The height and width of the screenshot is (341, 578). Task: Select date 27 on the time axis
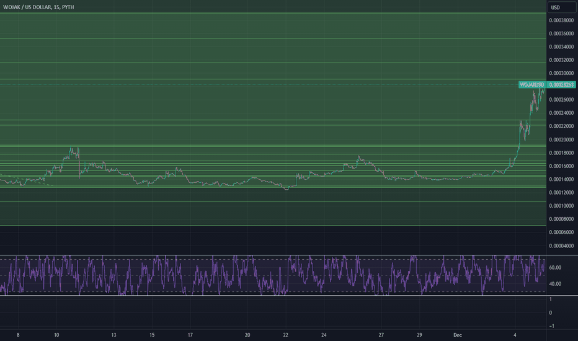(x=381, y=335)
